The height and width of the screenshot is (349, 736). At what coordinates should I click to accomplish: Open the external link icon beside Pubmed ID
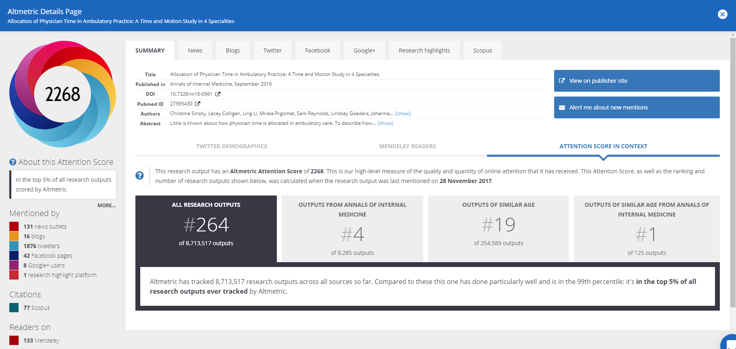pos(198,104)
